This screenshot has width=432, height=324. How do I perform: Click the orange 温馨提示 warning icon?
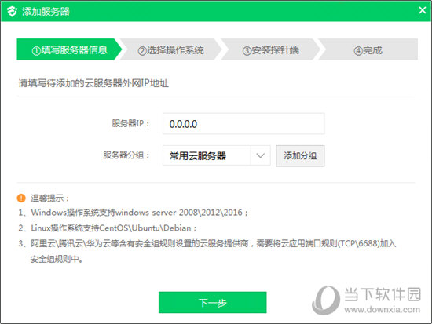(x=21, y=198)
